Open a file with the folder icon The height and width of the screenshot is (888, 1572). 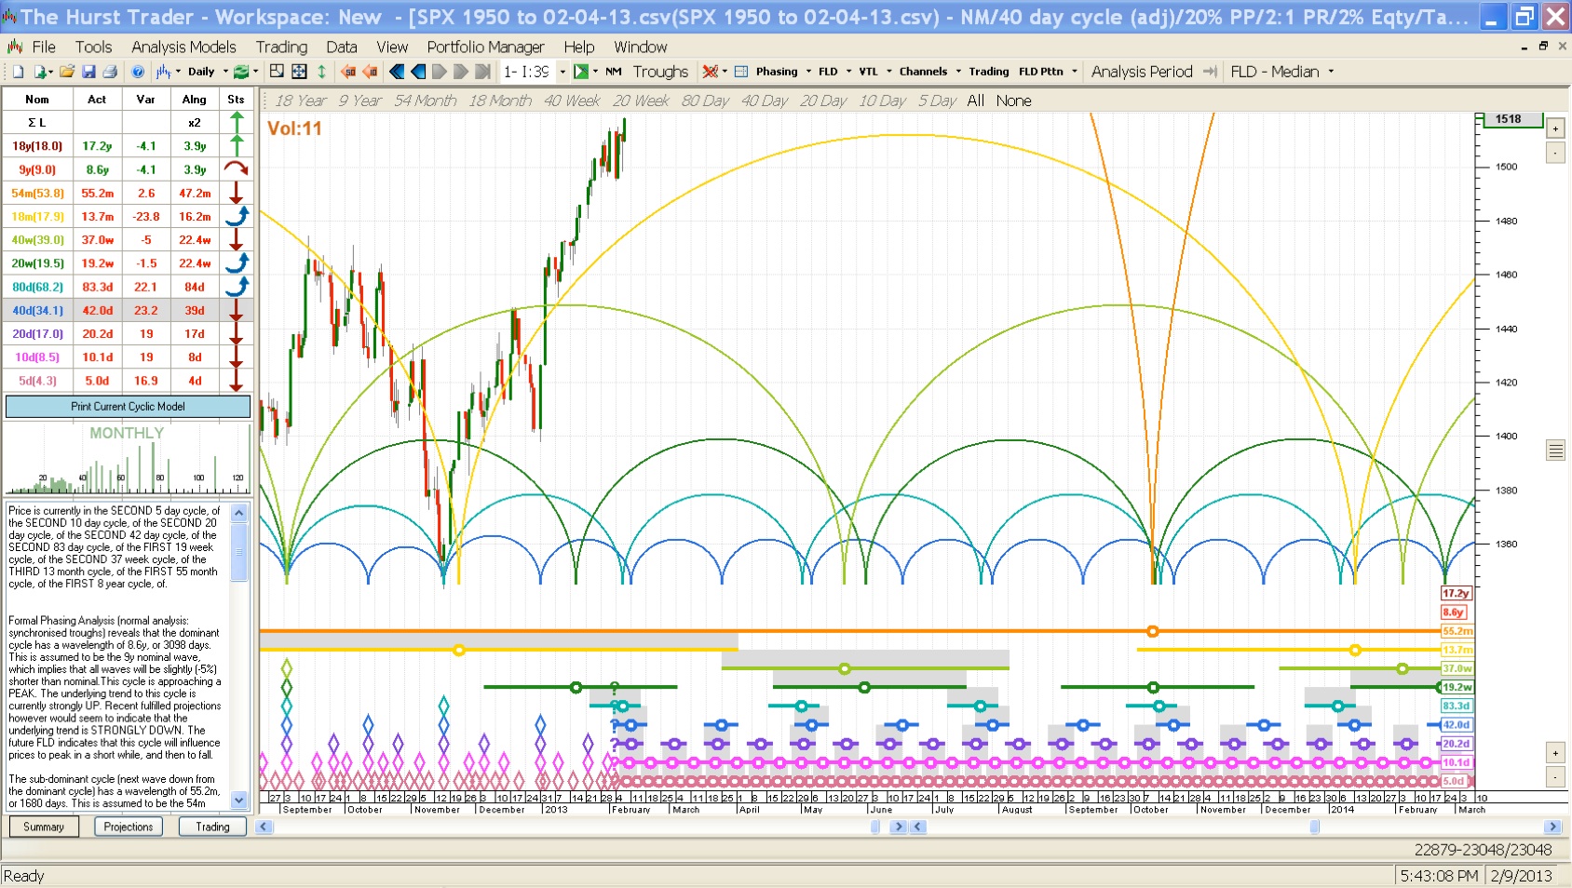click(66, 72)
